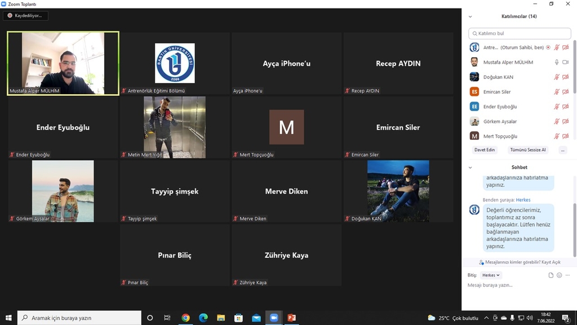
Task: Collapse the Sohbet chat panel chevron
Action: (471, 168)
